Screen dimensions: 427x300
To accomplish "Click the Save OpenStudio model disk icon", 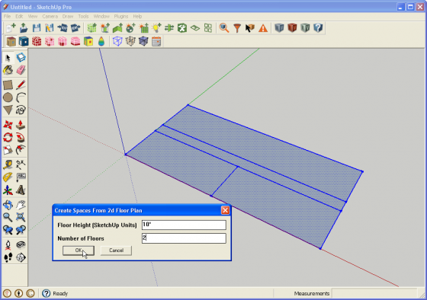I will coord(37,27).
